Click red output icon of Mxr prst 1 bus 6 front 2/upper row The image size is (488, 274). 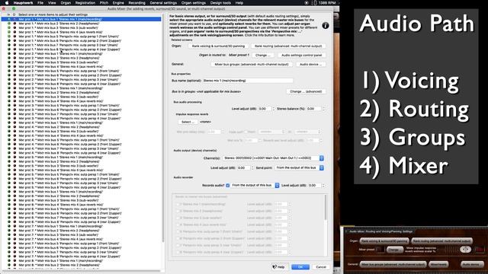coord(14,40)
